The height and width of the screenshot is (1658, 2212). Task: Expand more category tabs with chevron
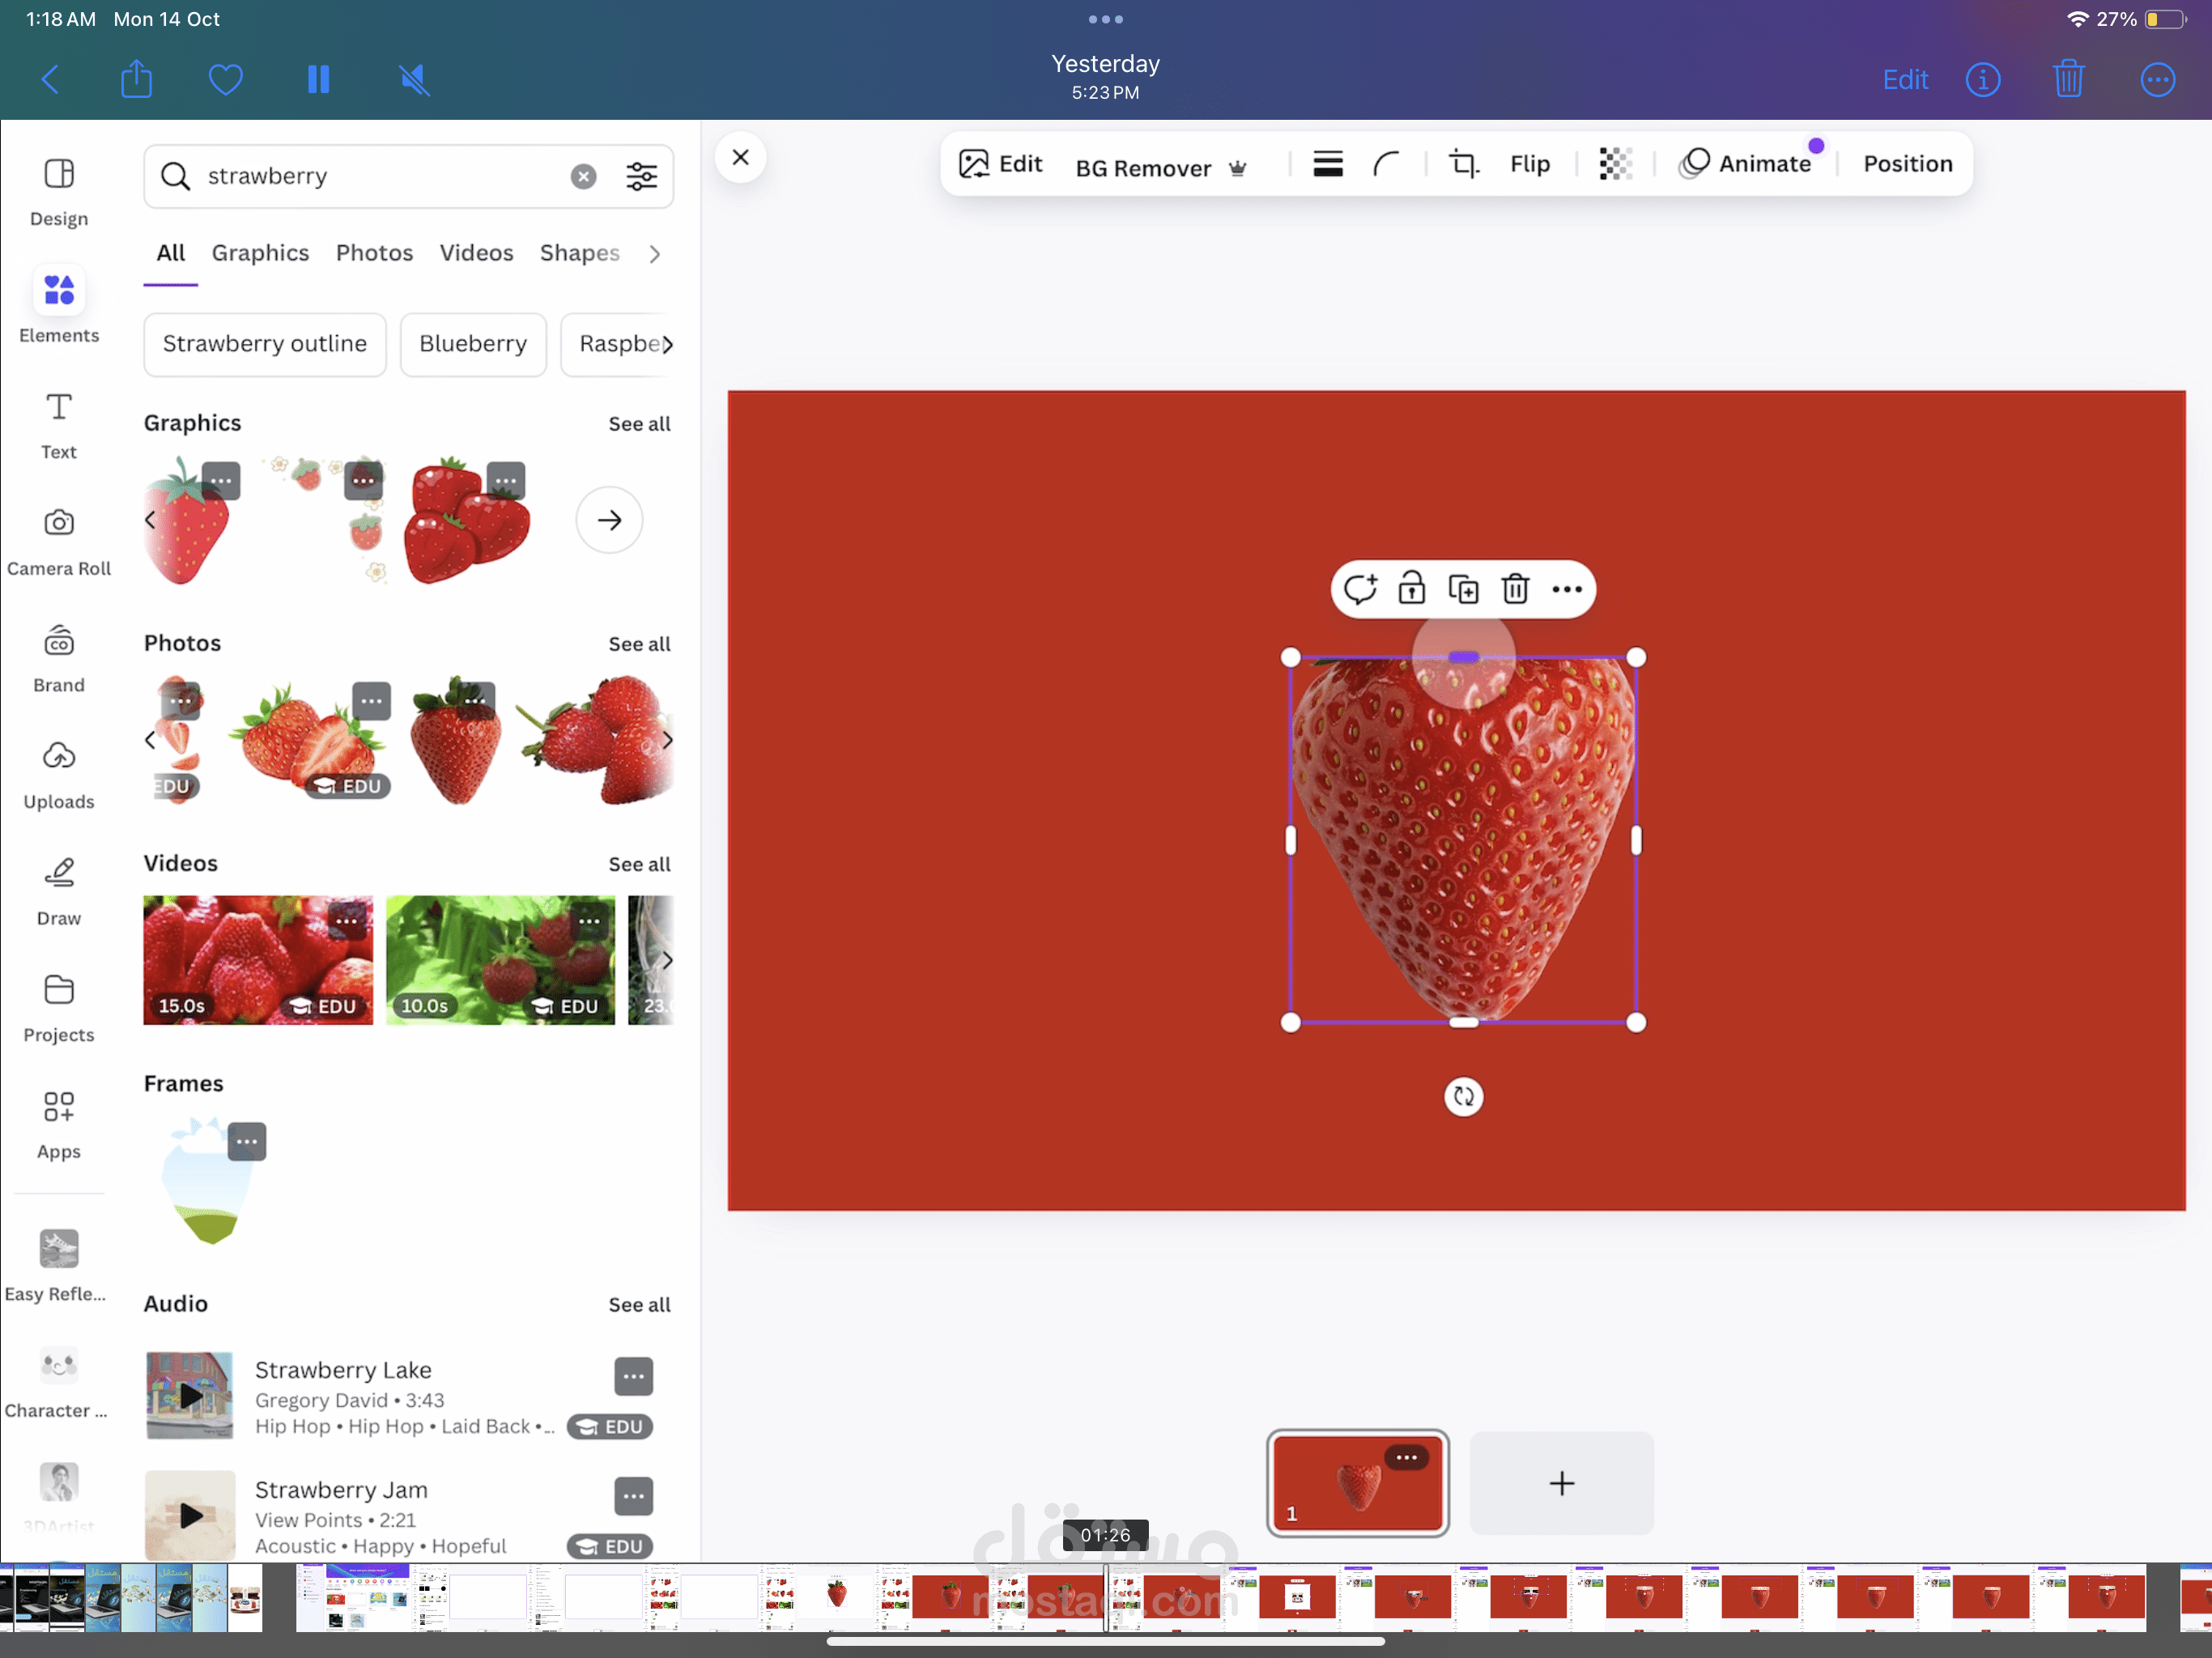coord(654,254)
